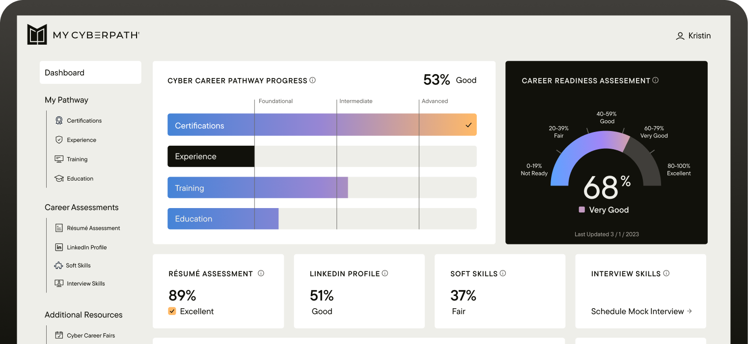Toggle the checkmark on the Certifications progress bar
Viewport: 748px width, 344px height.
click(468, 125)
